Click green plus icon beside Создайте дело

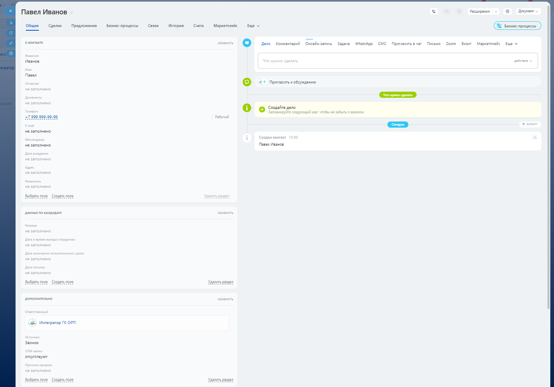pos(262,110)
